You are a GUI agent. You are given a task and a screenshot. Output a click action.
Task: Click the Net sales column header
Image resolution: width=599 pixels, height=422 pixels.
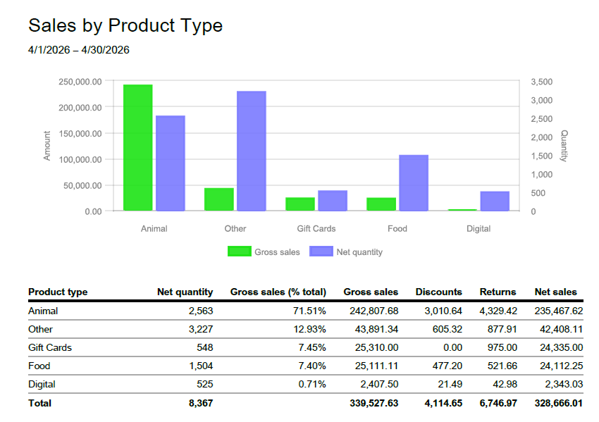pyautogui.click(x=555, y=292)
